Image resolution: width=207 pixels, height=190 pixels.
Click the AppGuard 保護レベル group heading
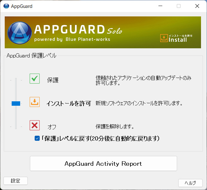coord(32,56)
